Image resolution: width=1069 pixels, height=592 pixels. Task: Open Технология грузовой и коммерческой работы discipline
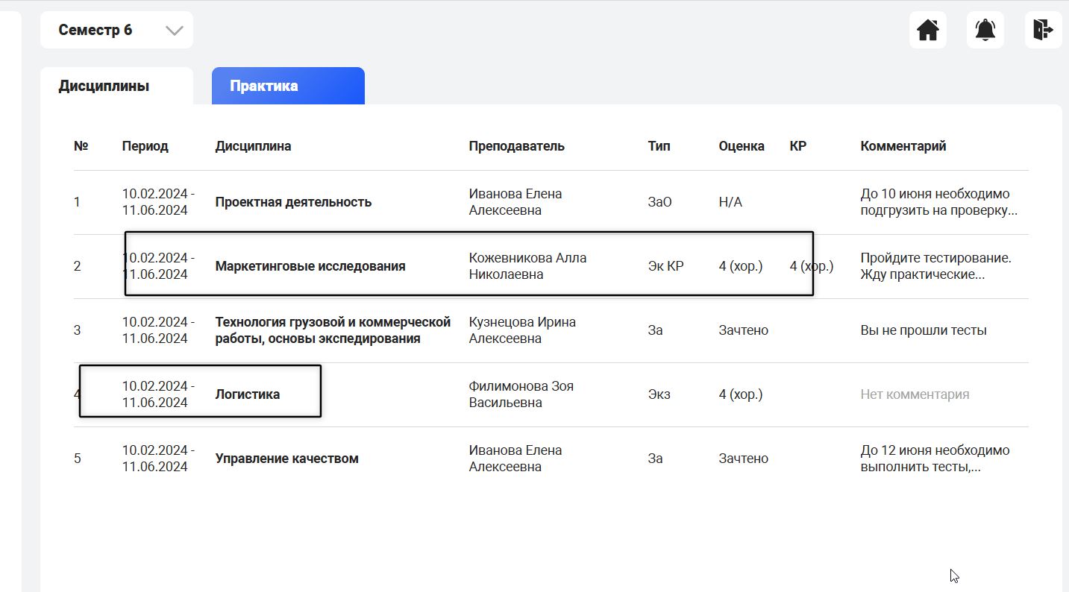pyautogui.click(x=333, y=330)
